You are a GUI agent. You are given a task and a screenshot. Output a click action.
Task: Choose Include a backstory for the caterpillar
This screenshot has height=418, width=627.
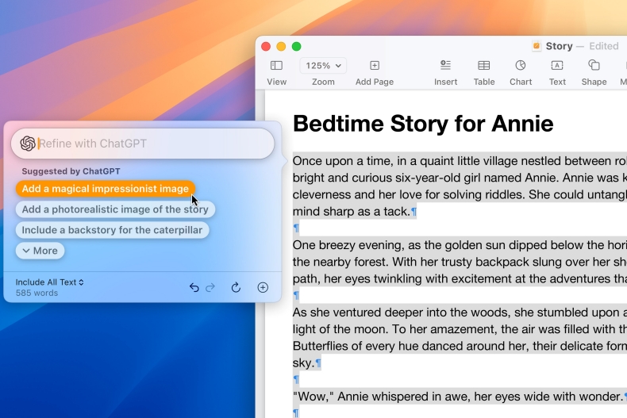pyautogui.click(x=112, y=230)
